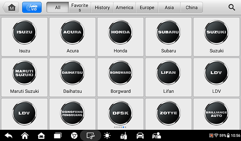Switch to the Favorites tab
The width and height of the screenshot is (241, 141).
(x=80, y=7)
